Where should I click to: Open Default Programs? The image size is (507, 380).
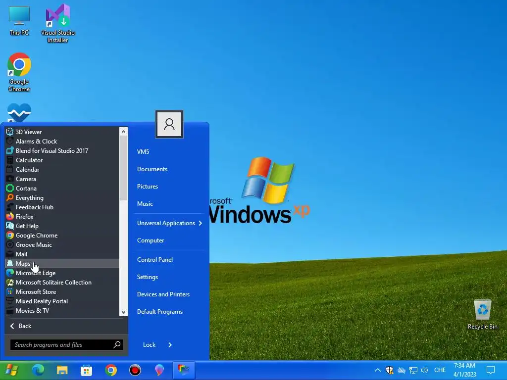click(x=160, y=312)
